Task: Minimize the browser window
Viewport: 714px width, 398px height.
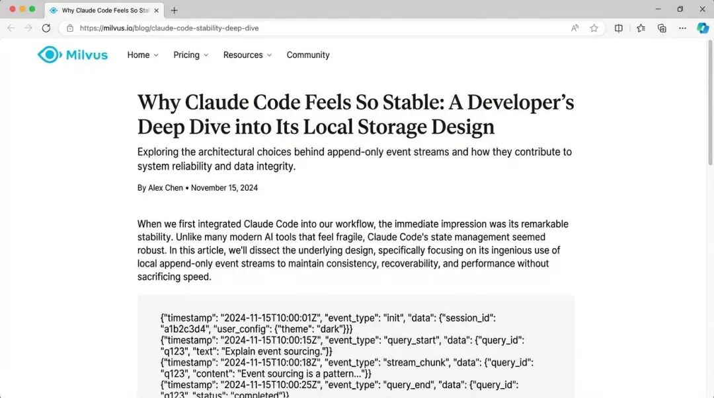Action: pos(658,9)
